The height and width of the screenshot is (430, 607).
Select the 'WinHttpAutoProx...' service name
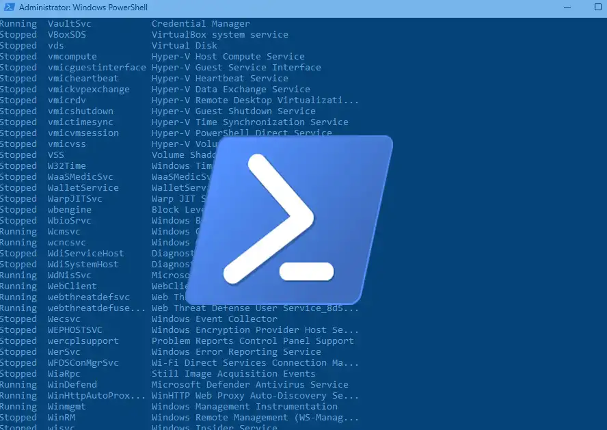pos(97,396)
